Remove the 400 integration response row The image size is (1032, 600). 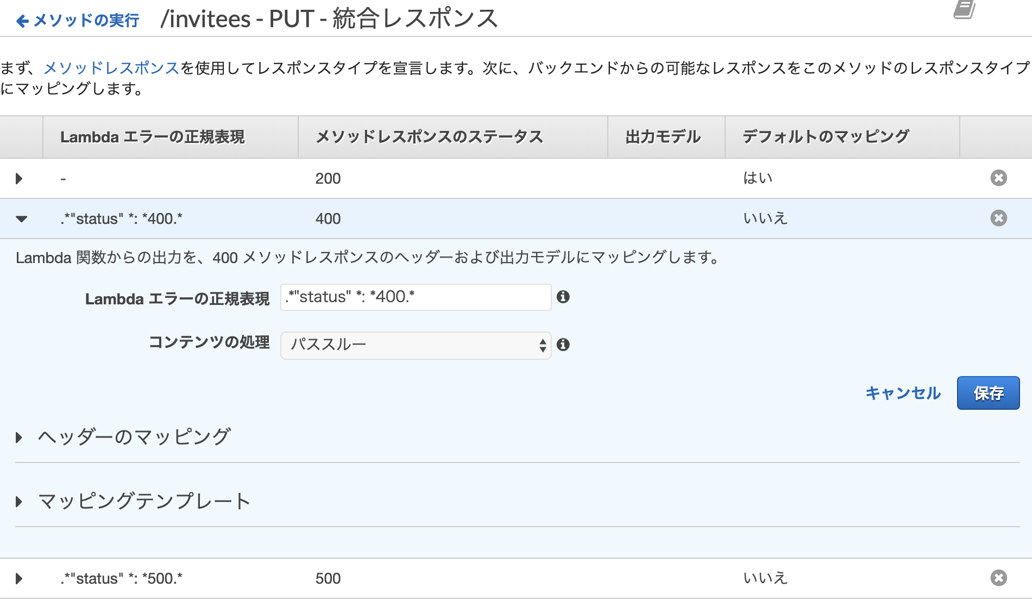998,218
